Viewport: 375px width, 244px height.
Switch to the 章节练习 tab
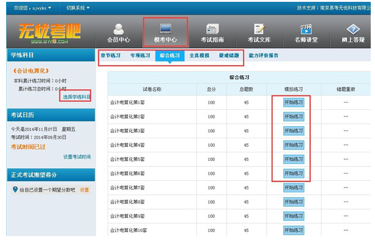tap(110, 55)
